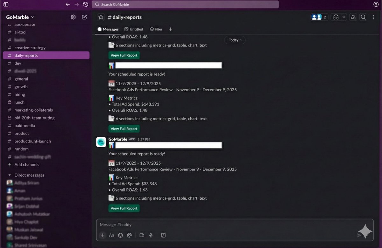Toggle the sidebar panel icon
Image resolution: width=382 pixels, height=248 pixels.
point(6,4)
